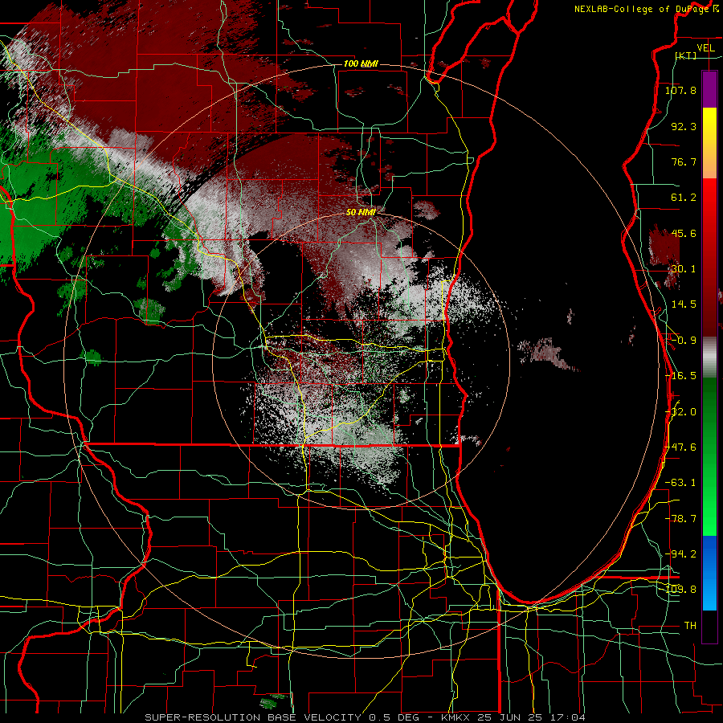
Task: Click the -63.1 legend value
Action: click(681, 483)
